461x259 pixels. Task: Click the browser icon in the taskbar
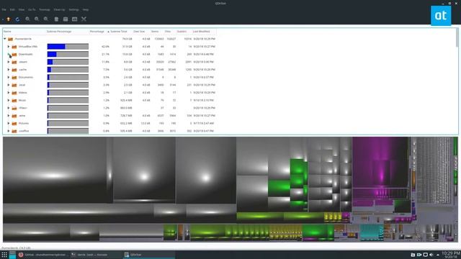pyautogui.click(x=21, y=255)
